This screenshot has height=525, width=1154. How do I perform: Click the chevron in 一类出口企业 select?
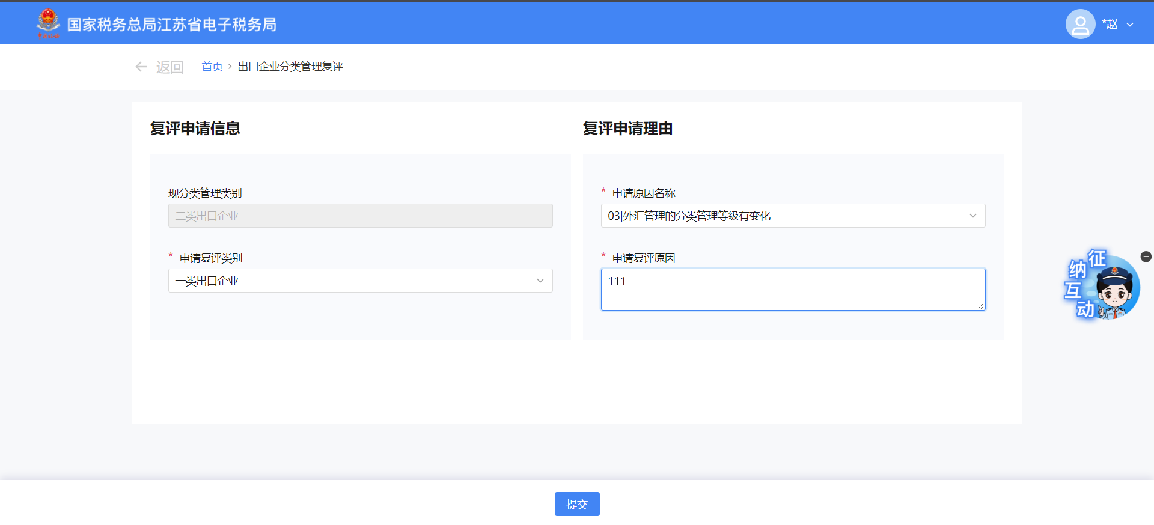pyautogui.click(x=540, y=281)
